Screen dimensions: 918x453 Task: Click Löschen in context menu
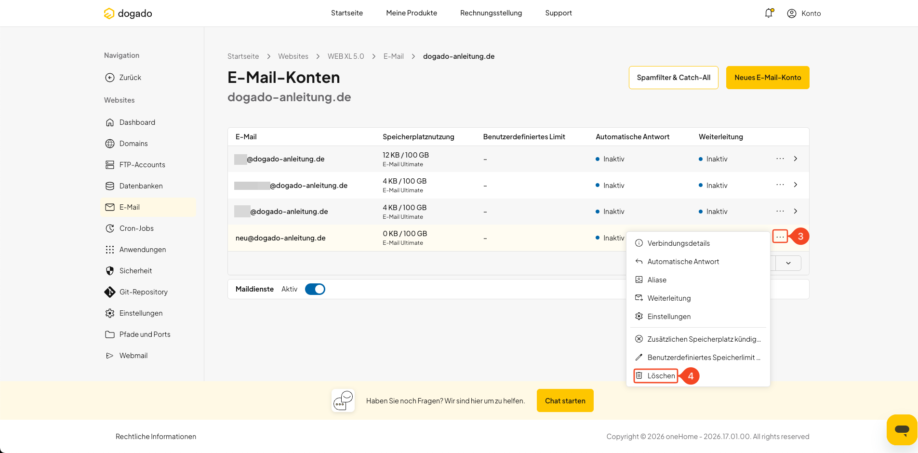coord(656,376)
